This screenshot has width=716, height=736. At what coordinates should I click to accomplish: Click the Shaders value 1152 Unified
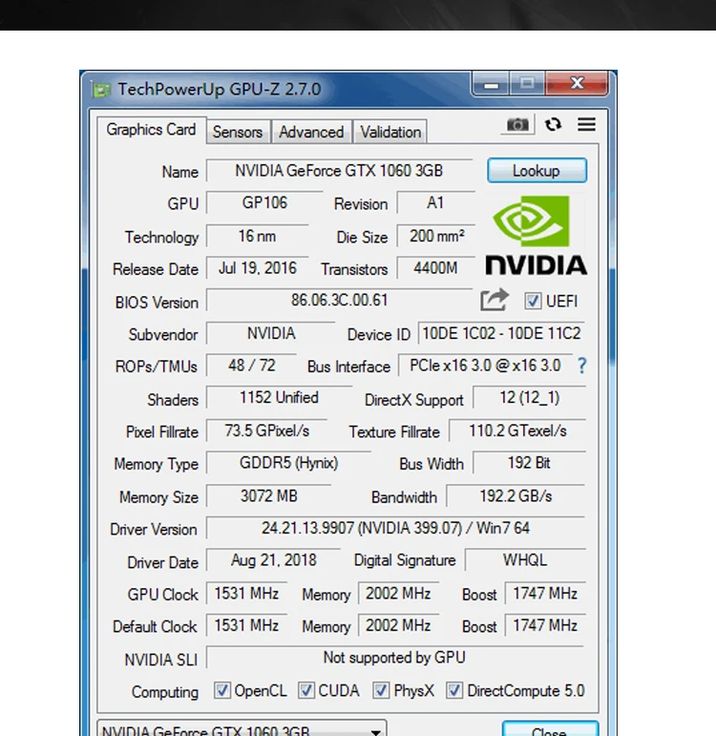280,397
